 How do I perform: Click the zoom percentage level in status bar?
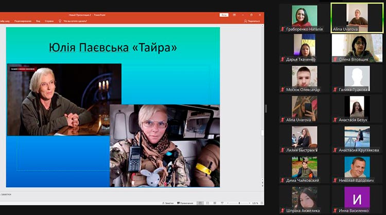pos(255,203)
